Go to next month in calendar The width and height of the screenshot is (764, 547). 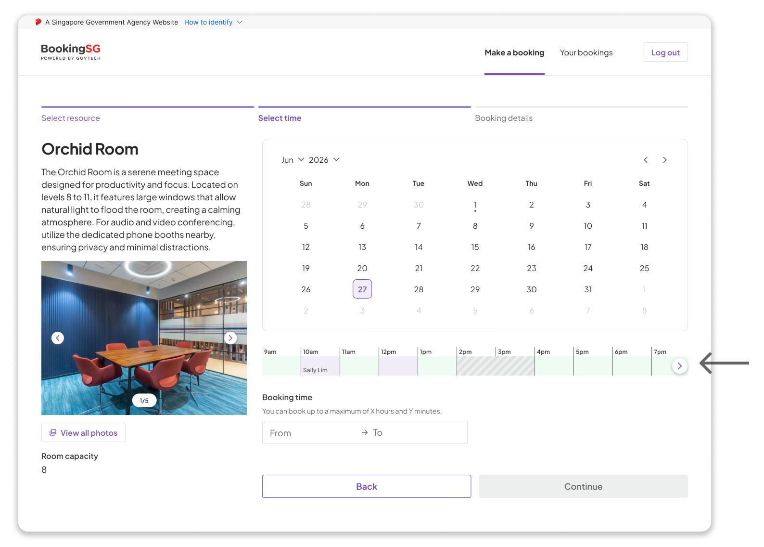pyautogui.click(x=665, y=160)
